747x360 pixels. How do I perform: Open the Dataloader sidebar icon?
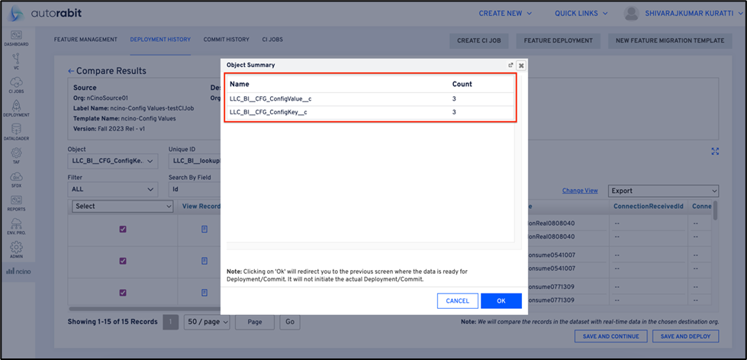coord(16,132)
